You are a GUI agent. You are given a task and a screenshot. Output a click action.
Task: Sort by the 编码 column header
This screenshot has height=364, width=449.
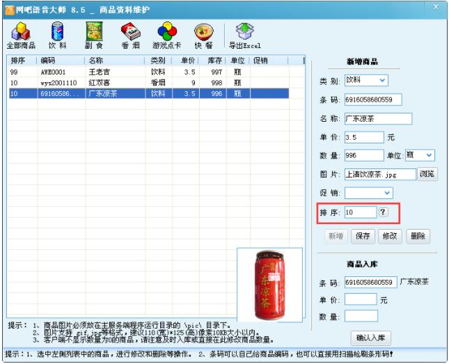point(61,61)
